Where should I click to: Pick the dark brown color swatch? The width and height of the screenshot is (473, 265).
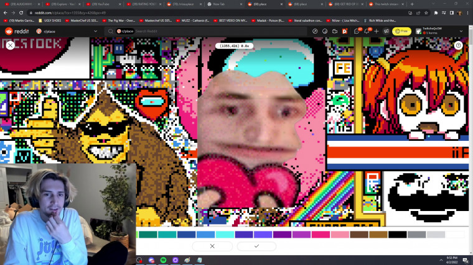[359, 235]
